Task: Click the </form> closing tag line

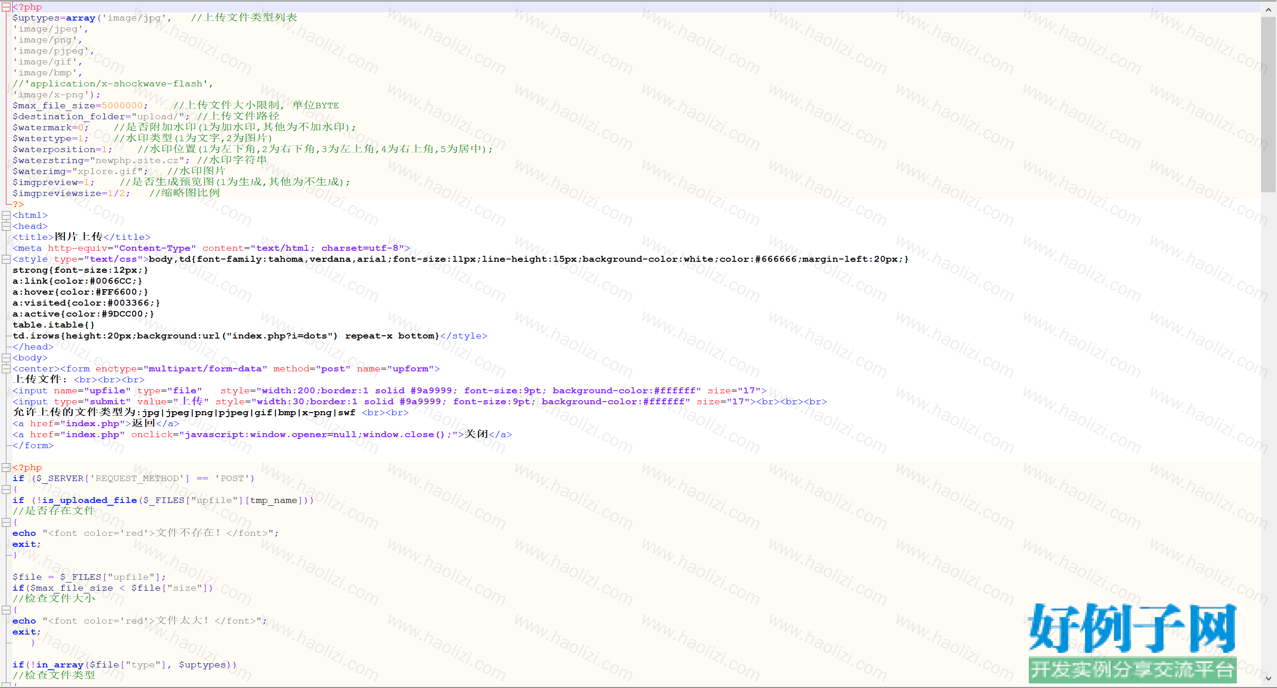Action: 33,445
